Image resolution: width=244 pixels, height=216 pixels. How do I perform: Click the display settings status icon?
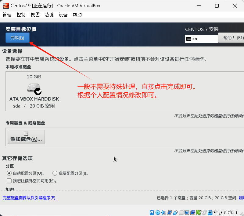tap(187, 212)
